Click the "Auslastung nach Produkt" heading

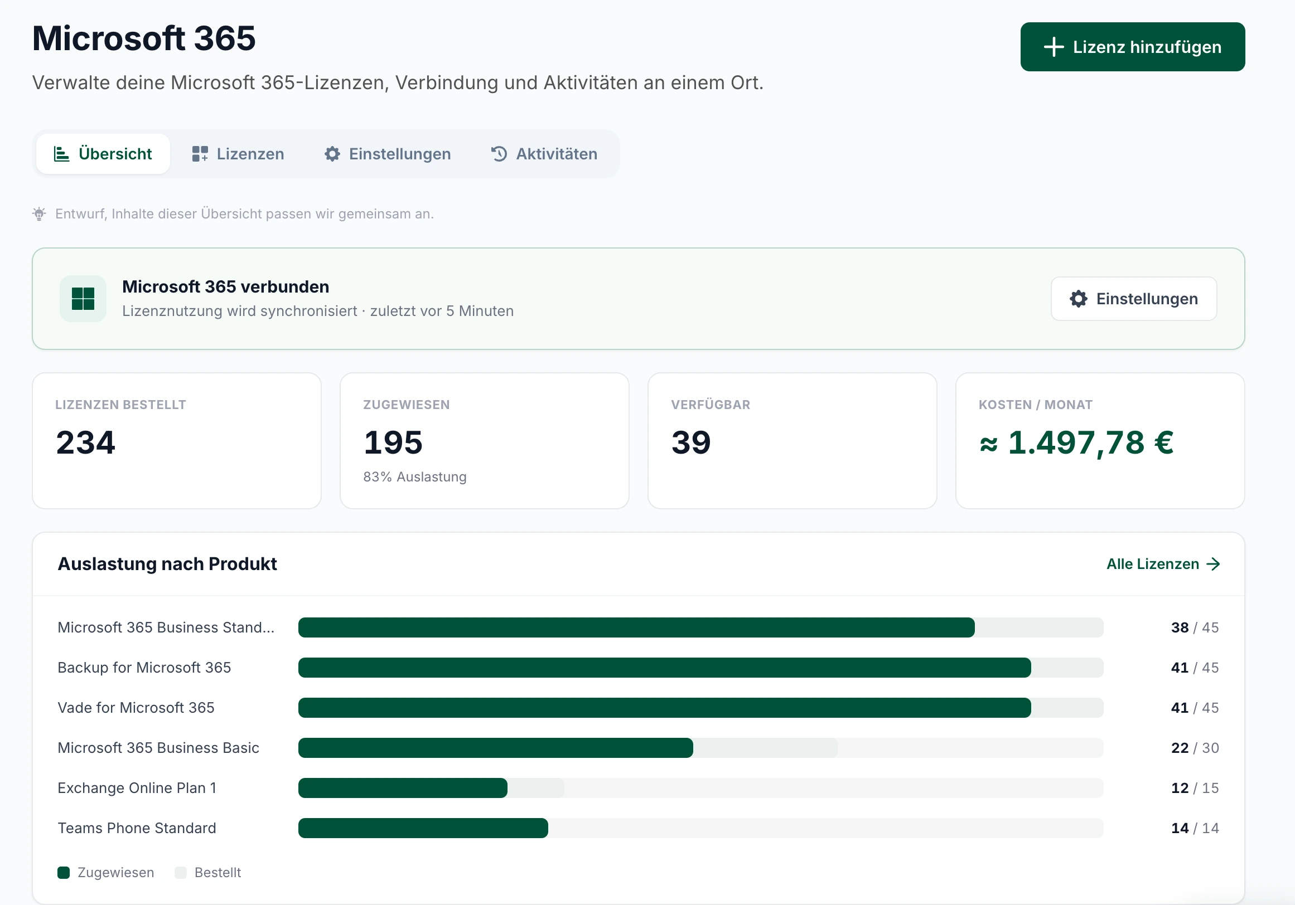167,564
